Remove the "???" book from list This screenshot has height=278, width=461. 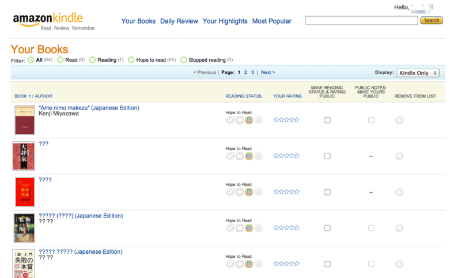(399, 156)
